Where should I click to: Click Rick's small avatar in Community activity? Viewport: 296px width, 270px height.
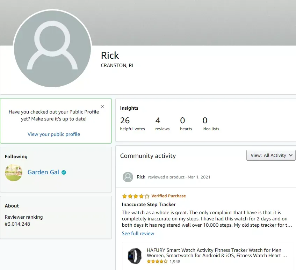[128, 177]
